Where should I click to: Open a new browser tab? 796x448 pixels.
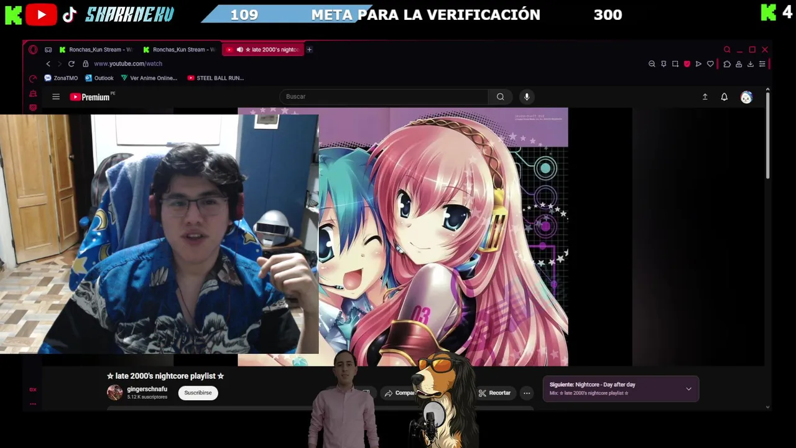(309, 50)
